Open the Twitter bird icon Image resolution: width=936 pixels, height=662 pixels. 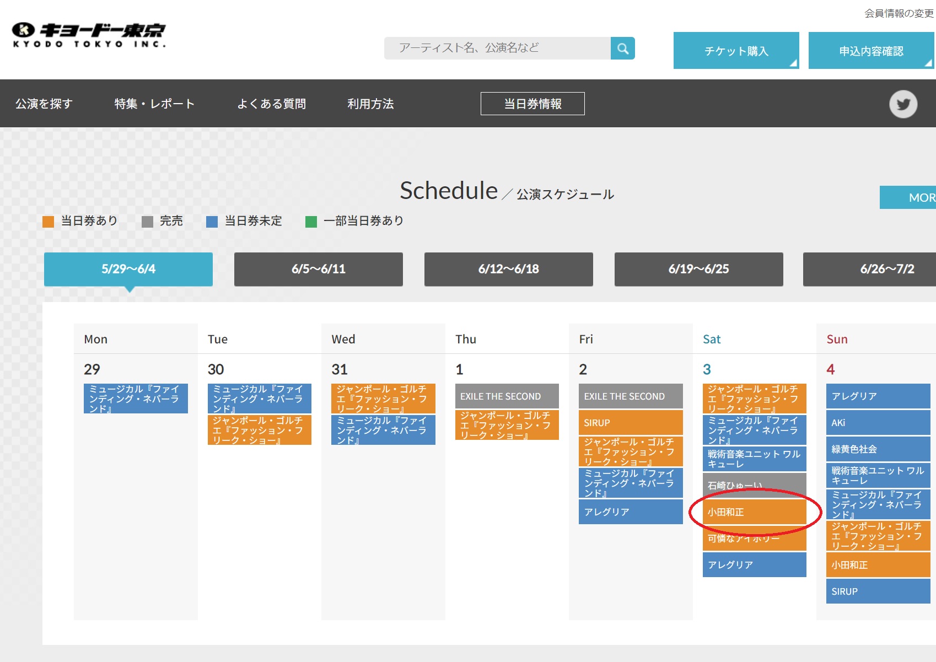click(x=903, y=104)
